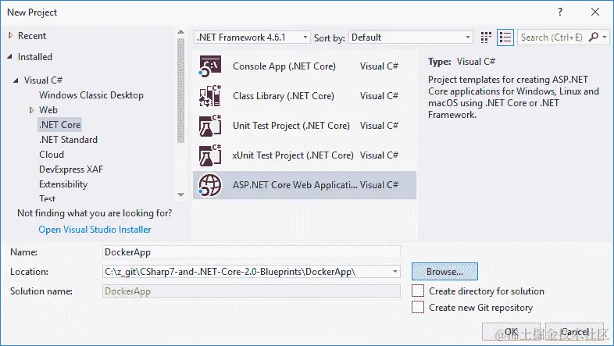Open Visual Studio Installer link
This screenshot has height=346, width=614.
(95, 230)
